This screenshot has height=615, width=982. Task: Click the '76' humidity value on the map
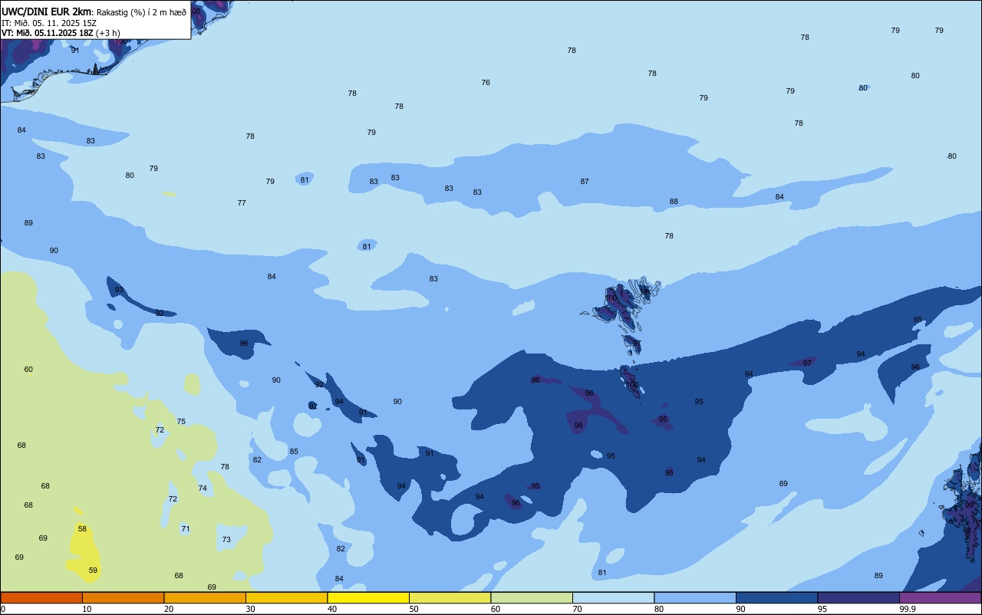486,83
